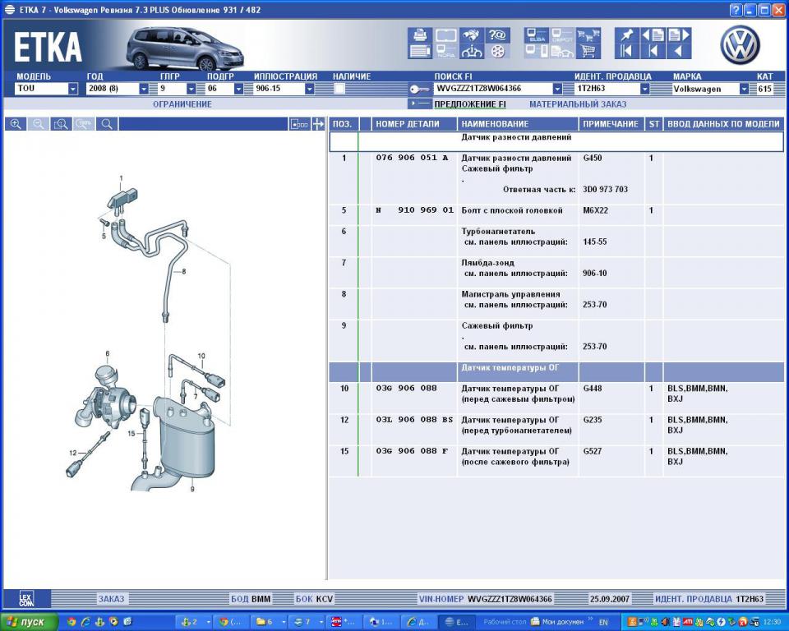Click the splitter arrow icon beside the parts table
789x631 pixels.
click(x=318, y=124)
